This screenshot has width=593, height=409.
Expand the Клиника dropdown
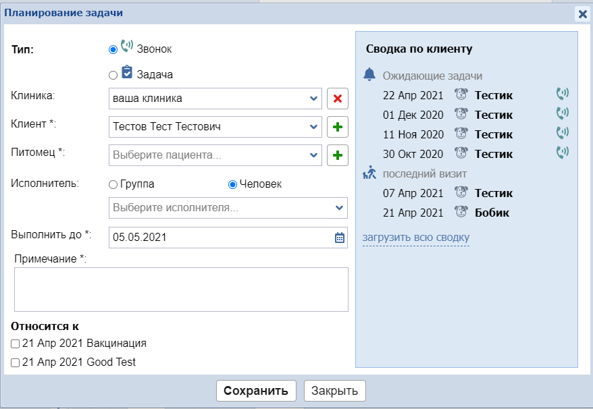tap(314, 99)
